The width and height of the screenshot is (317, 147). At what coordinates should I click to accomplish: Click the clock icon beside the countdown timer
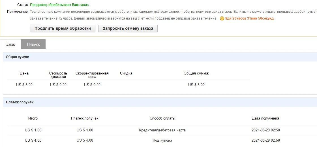click(x=222, y=18)
